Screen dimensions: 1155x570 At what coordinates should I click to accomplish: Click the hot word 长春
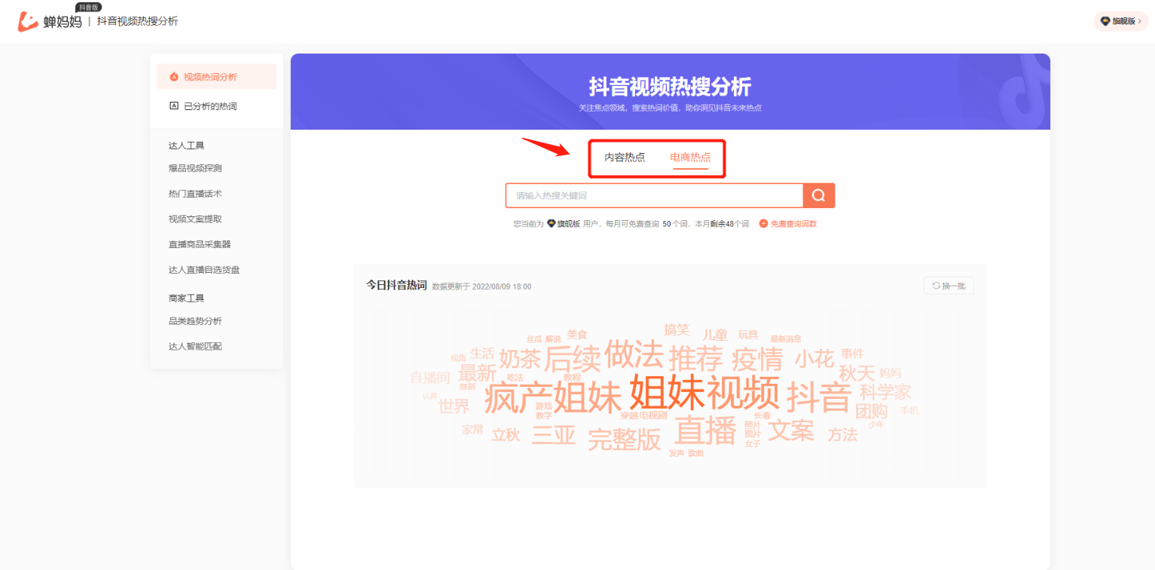pos(762,415)
